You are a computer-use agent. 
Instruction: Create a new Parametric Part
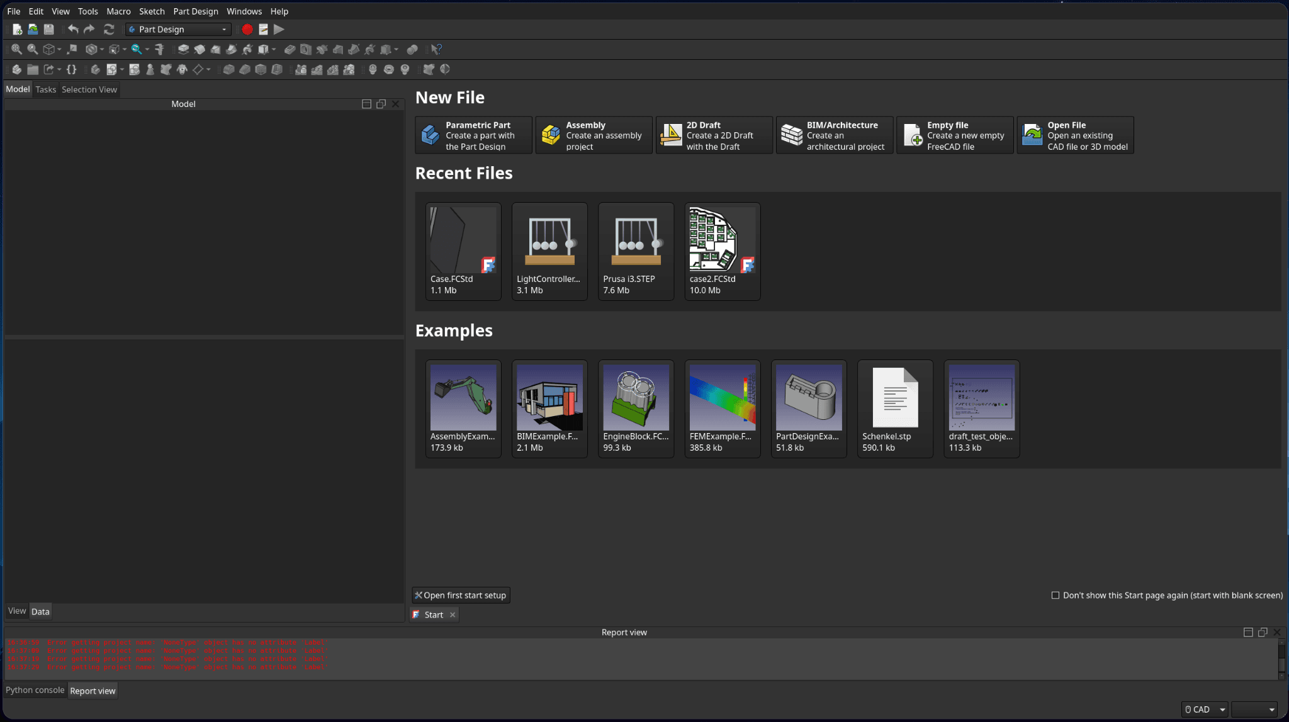(x=473, y=135)
